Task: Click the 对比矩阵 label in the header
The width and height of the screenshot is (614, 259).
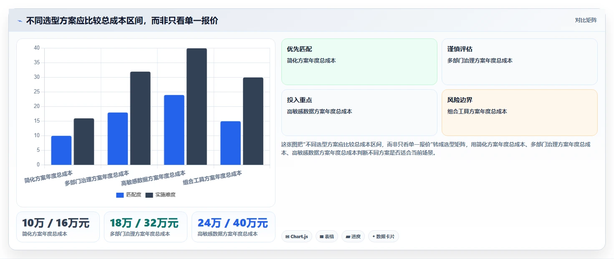Action: (586, 20)
